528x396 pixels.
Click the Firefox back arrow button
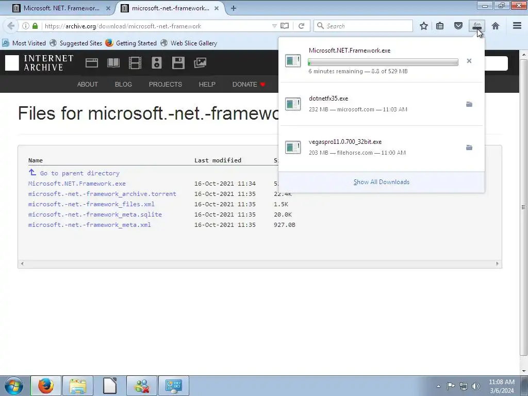11,26
